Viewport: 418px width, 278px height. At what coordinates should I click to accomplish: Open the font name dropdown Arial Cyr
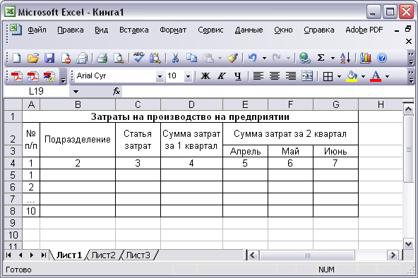pyautogui.click(x=160, y=77)
